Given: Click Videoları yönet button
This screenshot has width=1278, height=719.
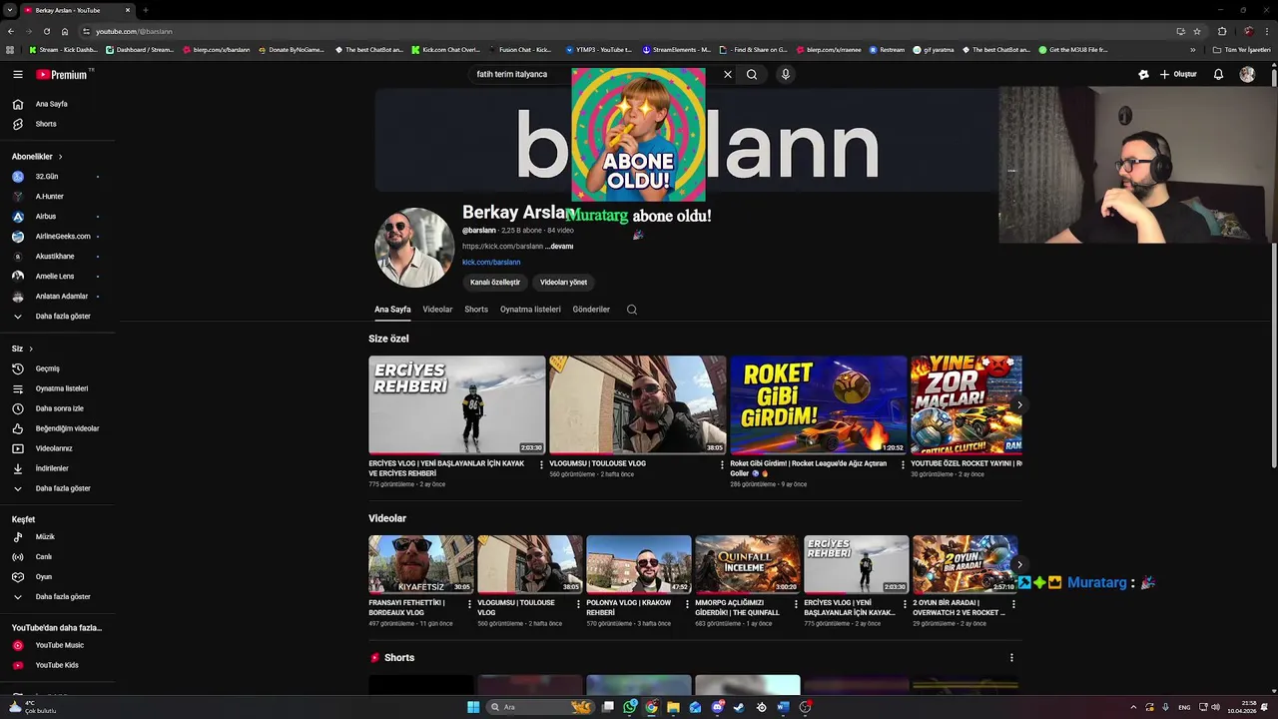Looking at the screenshot, I should pos(563,283).
